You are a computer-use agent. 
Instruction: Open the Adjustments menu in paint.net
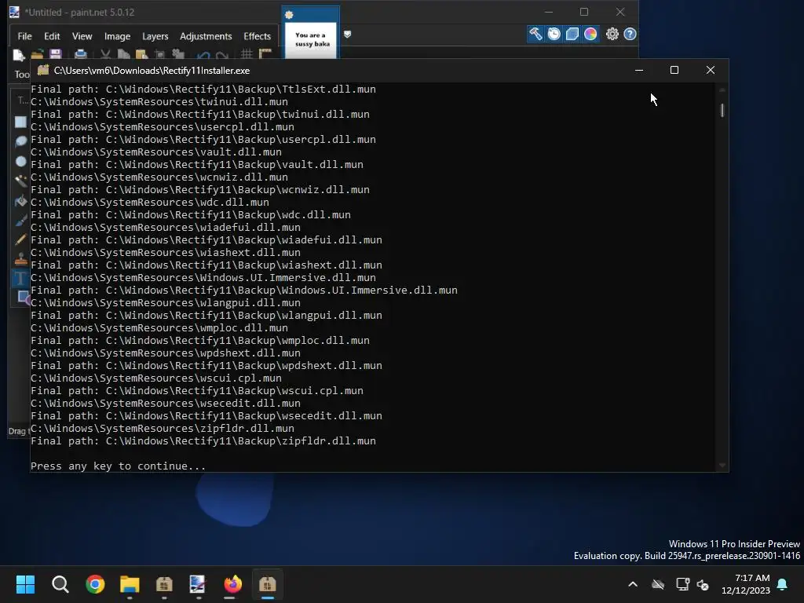206,36
